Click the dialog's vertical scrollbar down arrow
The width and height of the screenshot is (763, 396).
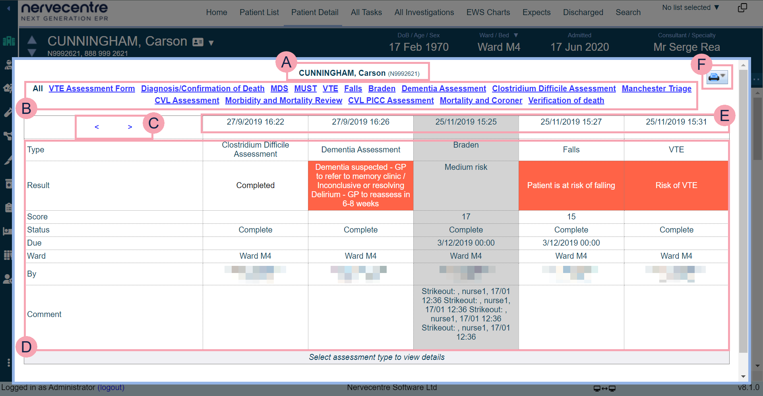743,376
